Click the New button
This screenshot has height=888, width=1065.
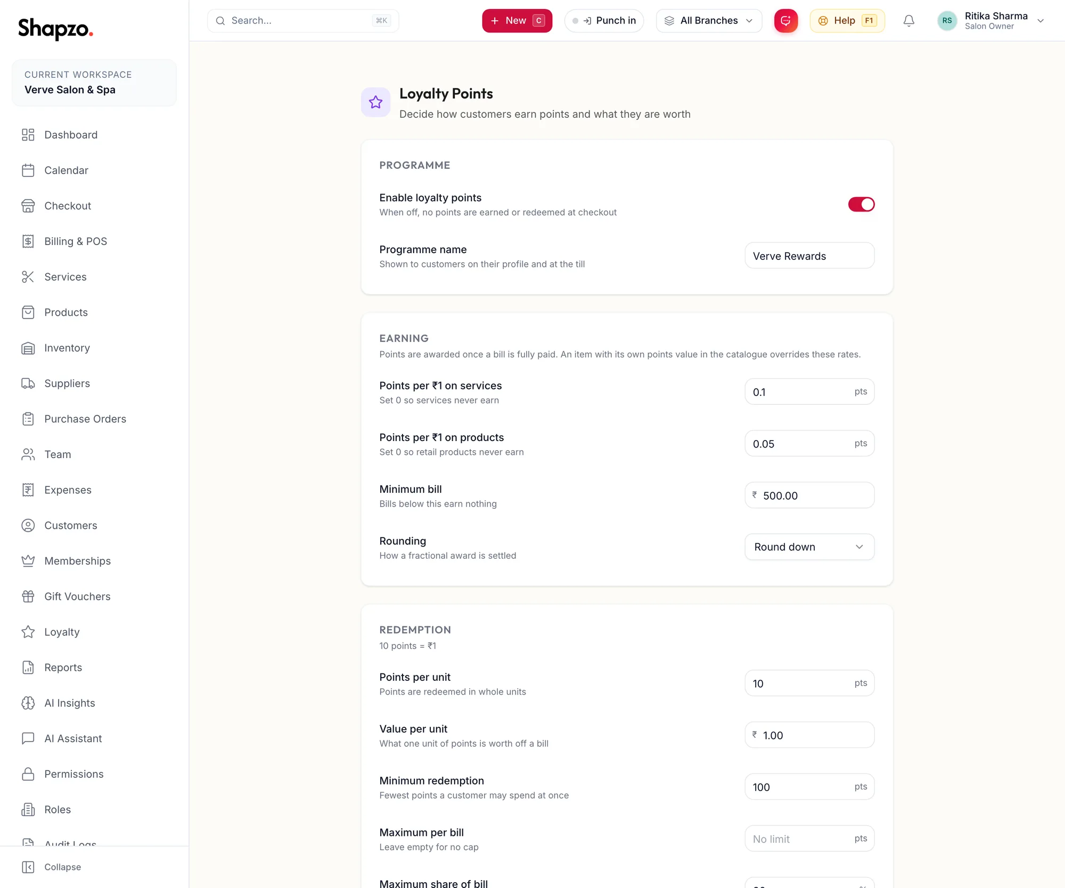pyautogui.click(x=517, y=21)
